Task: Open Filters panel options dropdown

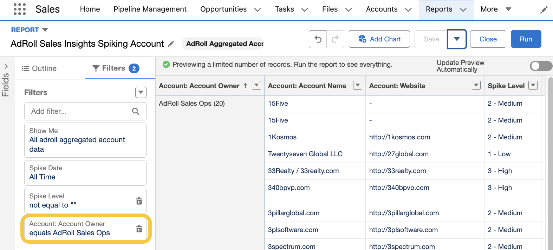Action: (141, 92)
